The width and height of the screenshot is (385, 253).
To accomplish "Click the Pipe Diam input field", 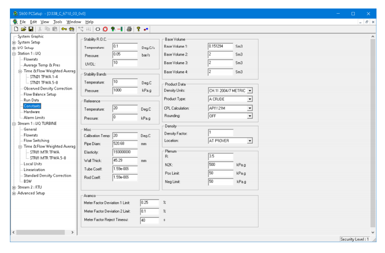I will [x=125, y=144].
